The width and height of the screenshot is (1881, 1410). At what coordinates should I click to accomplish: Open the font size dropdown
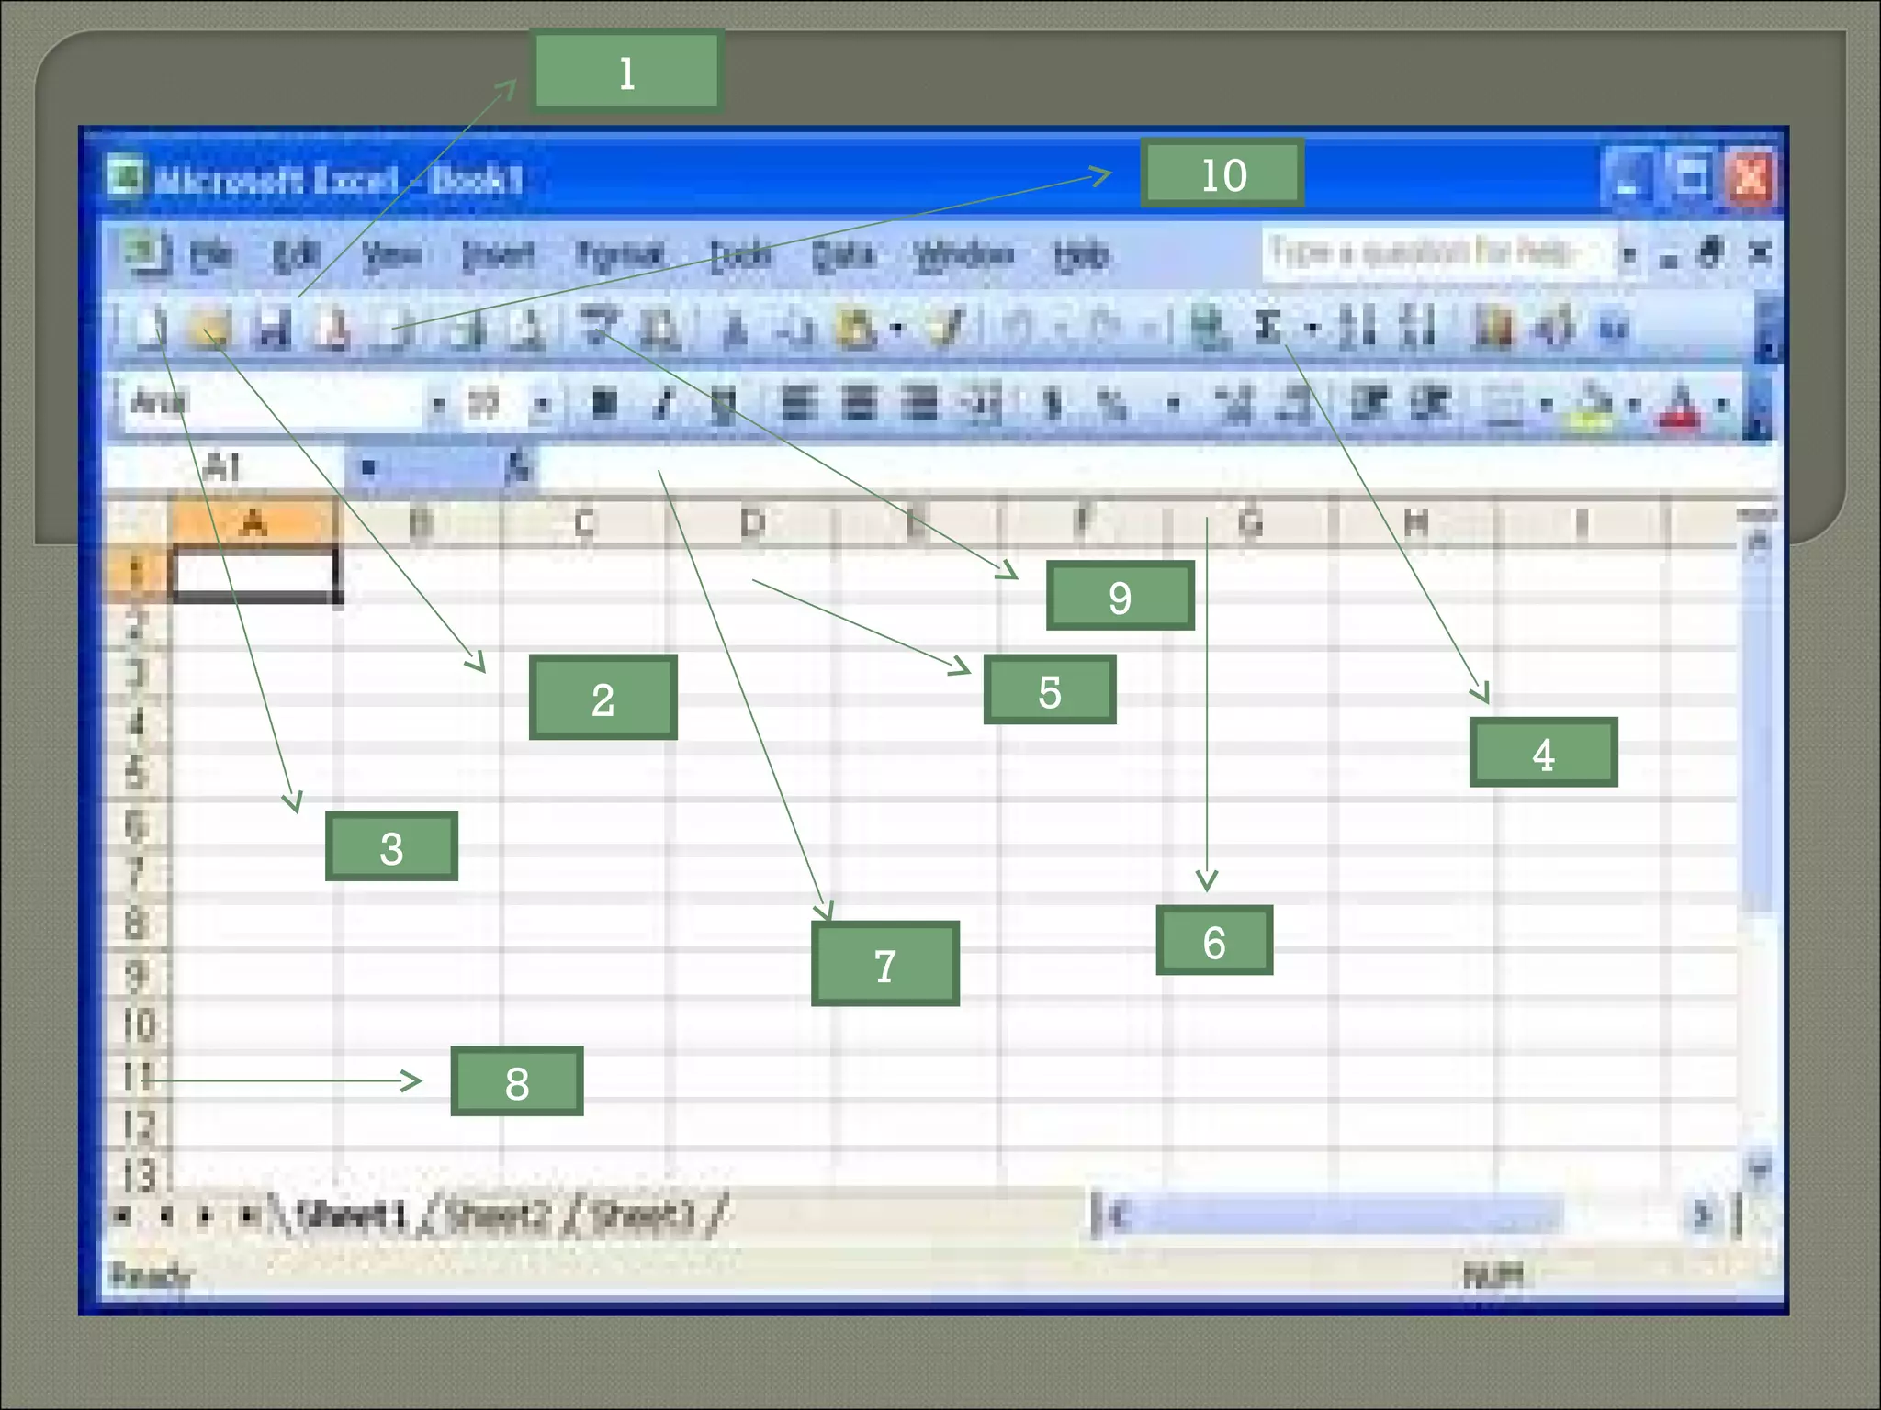click(542, 403)
